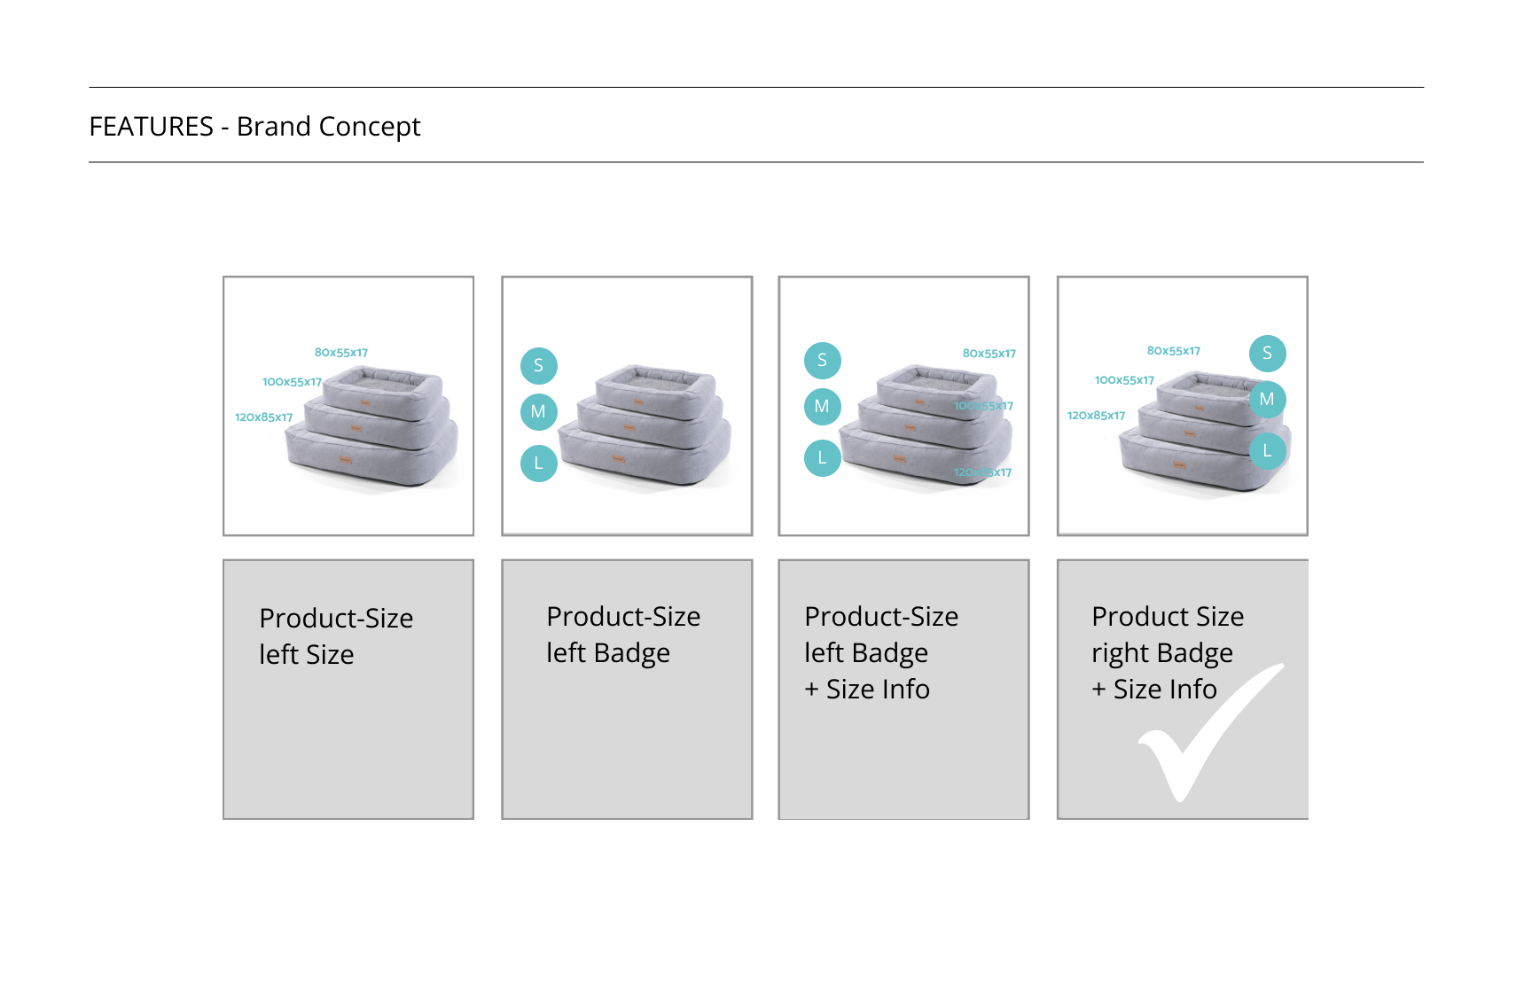Select the S badge in the third product image
This screenshot has height=990, width=1532.
click(822, 360)
